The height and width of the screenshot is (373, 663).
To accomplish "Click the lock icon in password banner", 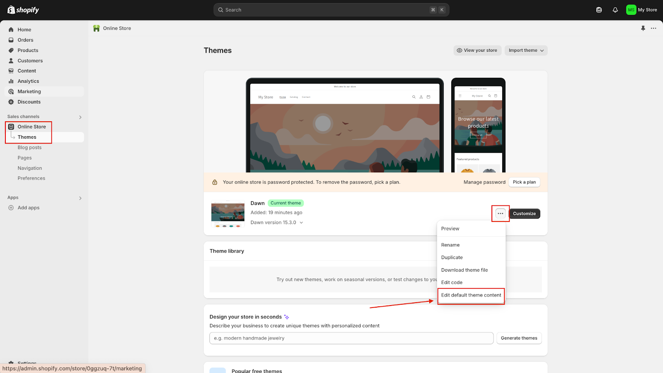I will tap(215, 182).
